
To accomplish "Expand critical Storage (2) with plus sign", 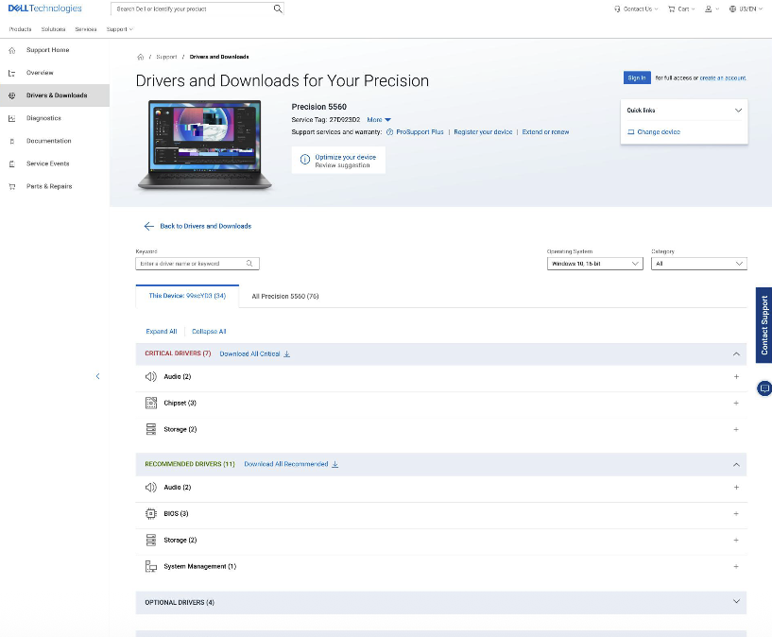I will [736, 430].
